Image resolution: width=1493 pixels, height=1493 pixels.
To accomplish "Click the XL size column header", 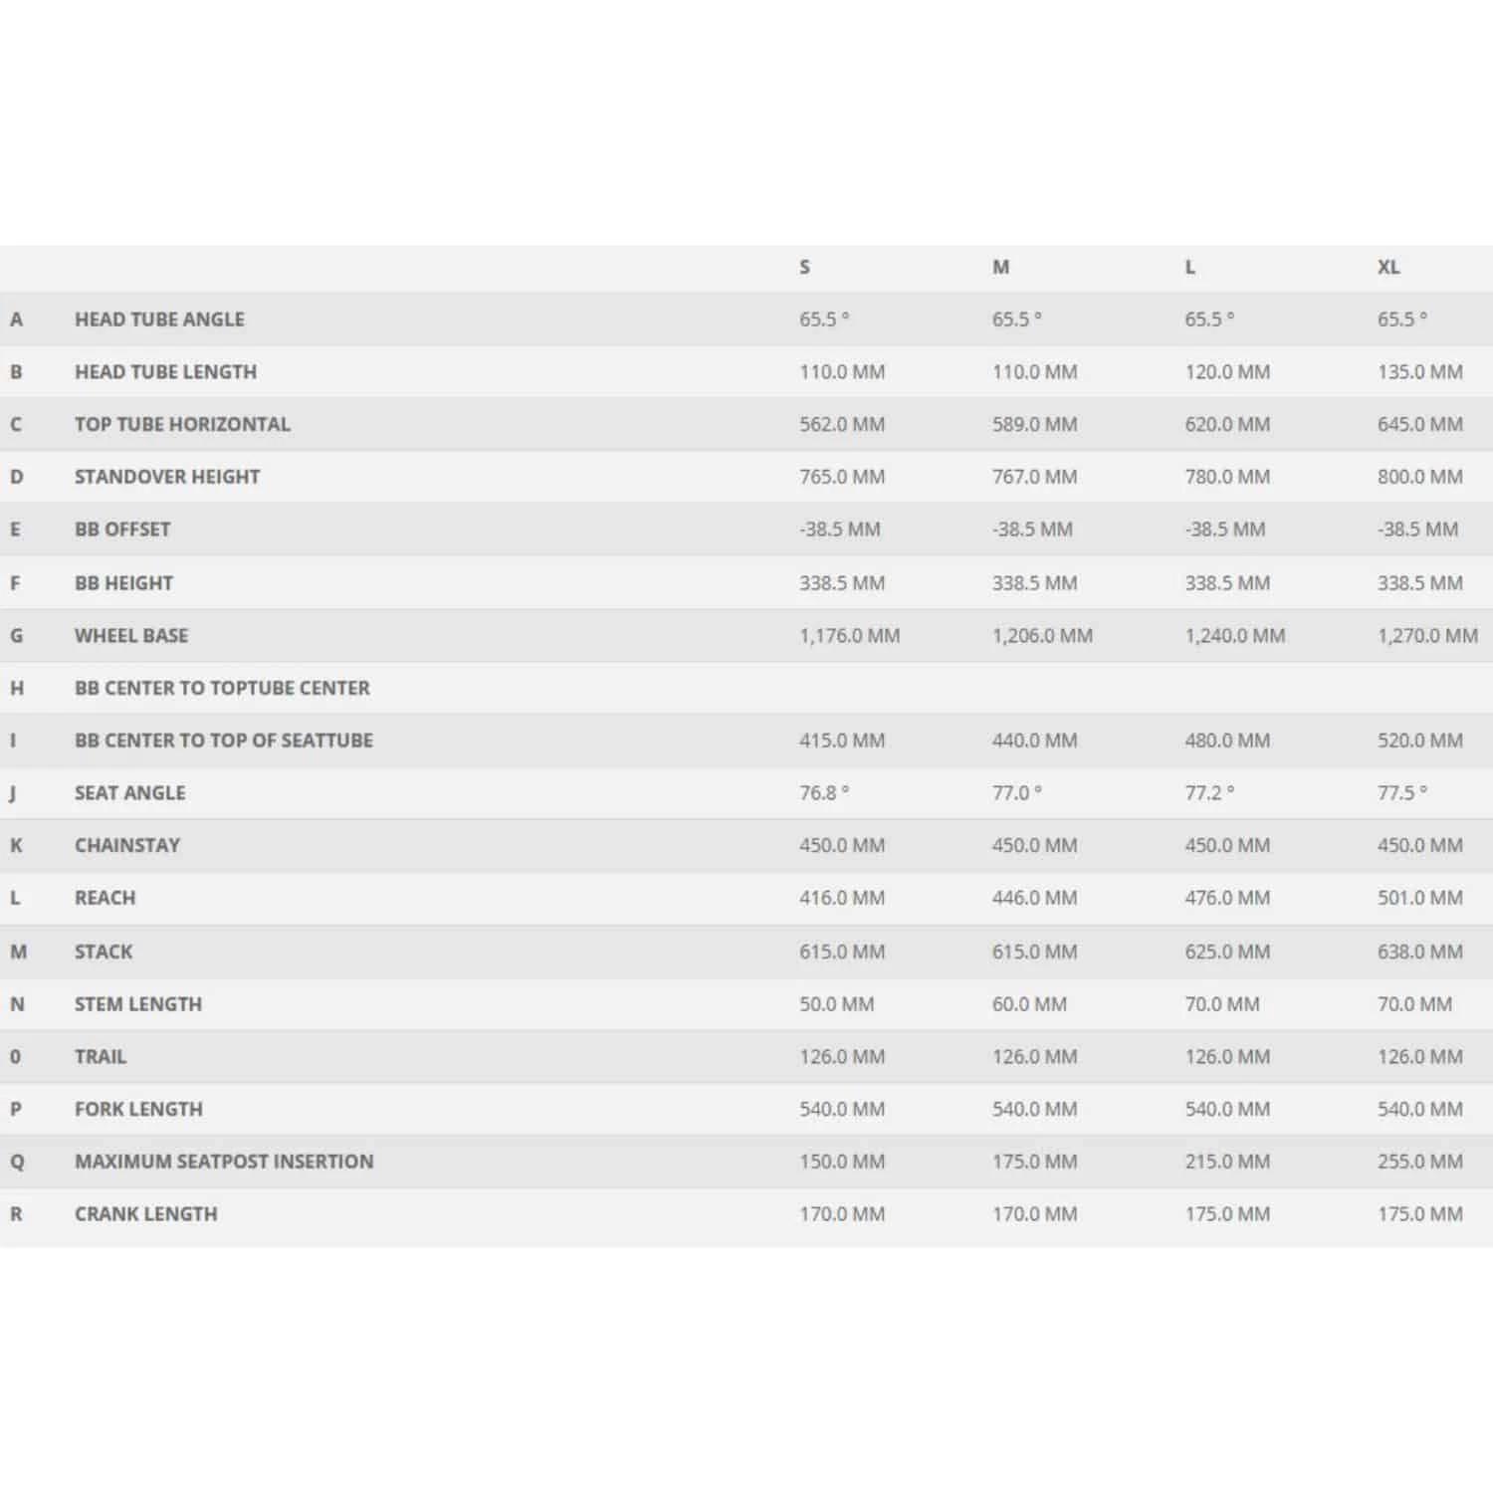I will point(1388,267).
